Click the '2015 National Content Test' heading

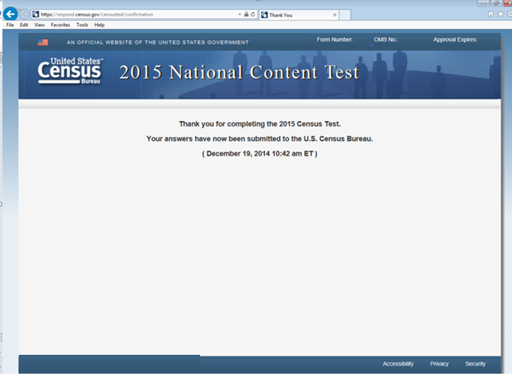click(x=240, y=72)
